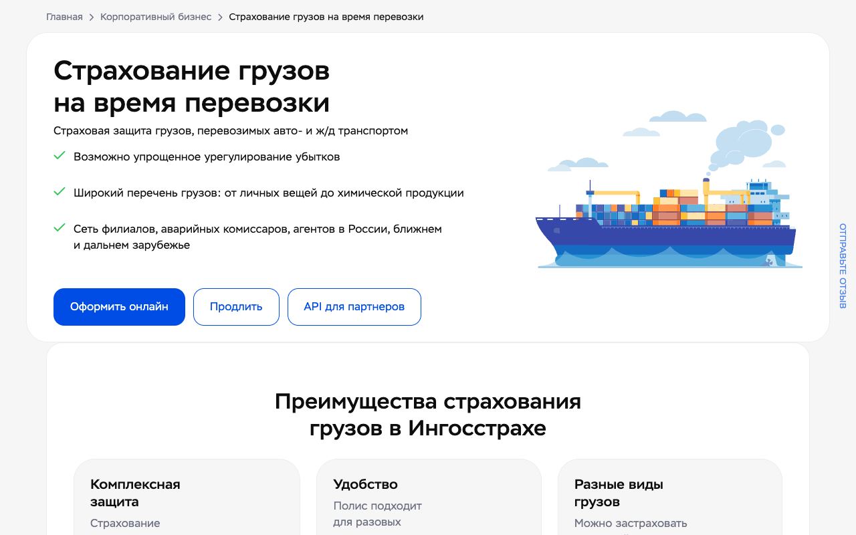Click heading Страхование грузов на время перевозки

click(192, 86)
